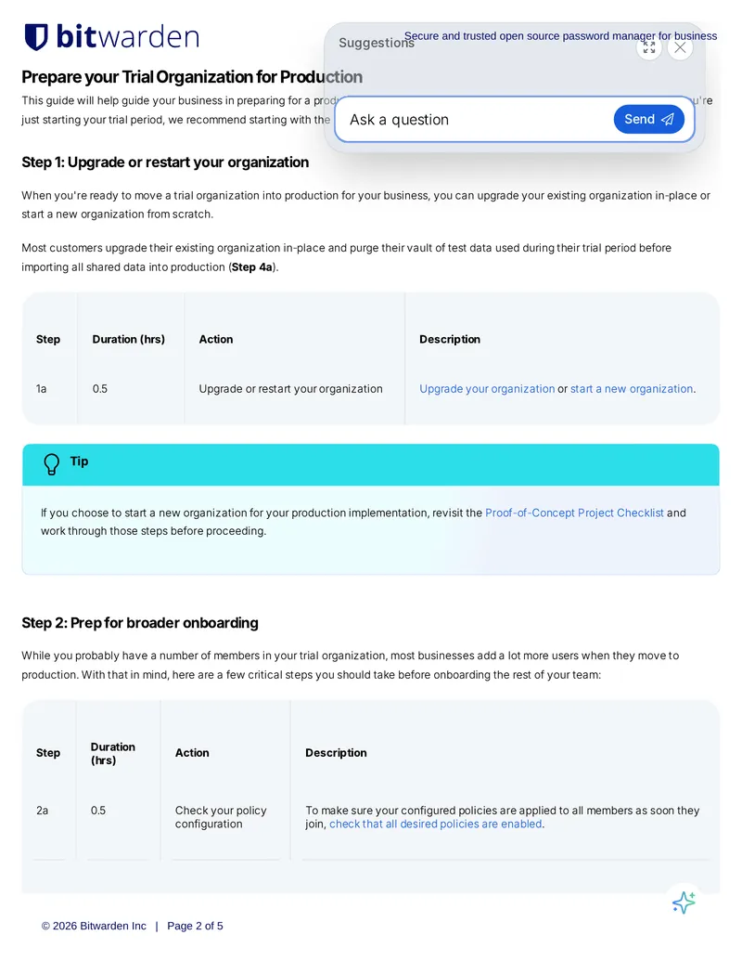Screen dimensions: 742x961
Task: Open the AI sparkle assistant icon
Action: 684,903
